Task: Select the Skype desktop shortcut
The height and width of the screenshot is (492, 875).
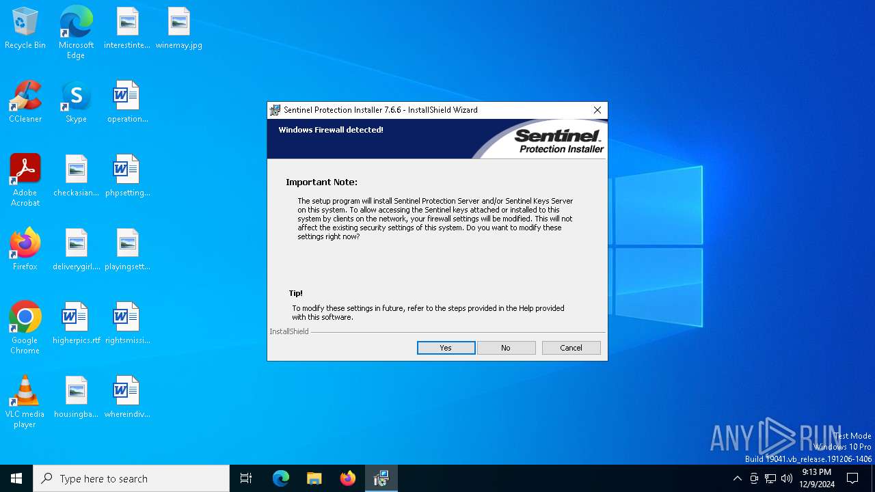Action: tap(76, 102)
